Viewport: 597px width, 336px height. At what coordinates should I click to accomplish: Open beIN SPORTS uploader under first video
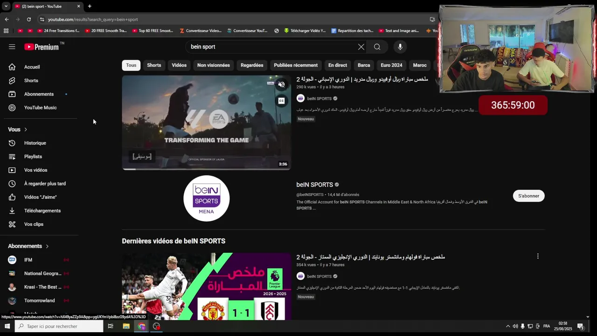pyautogui.click(x=319, y=98)
